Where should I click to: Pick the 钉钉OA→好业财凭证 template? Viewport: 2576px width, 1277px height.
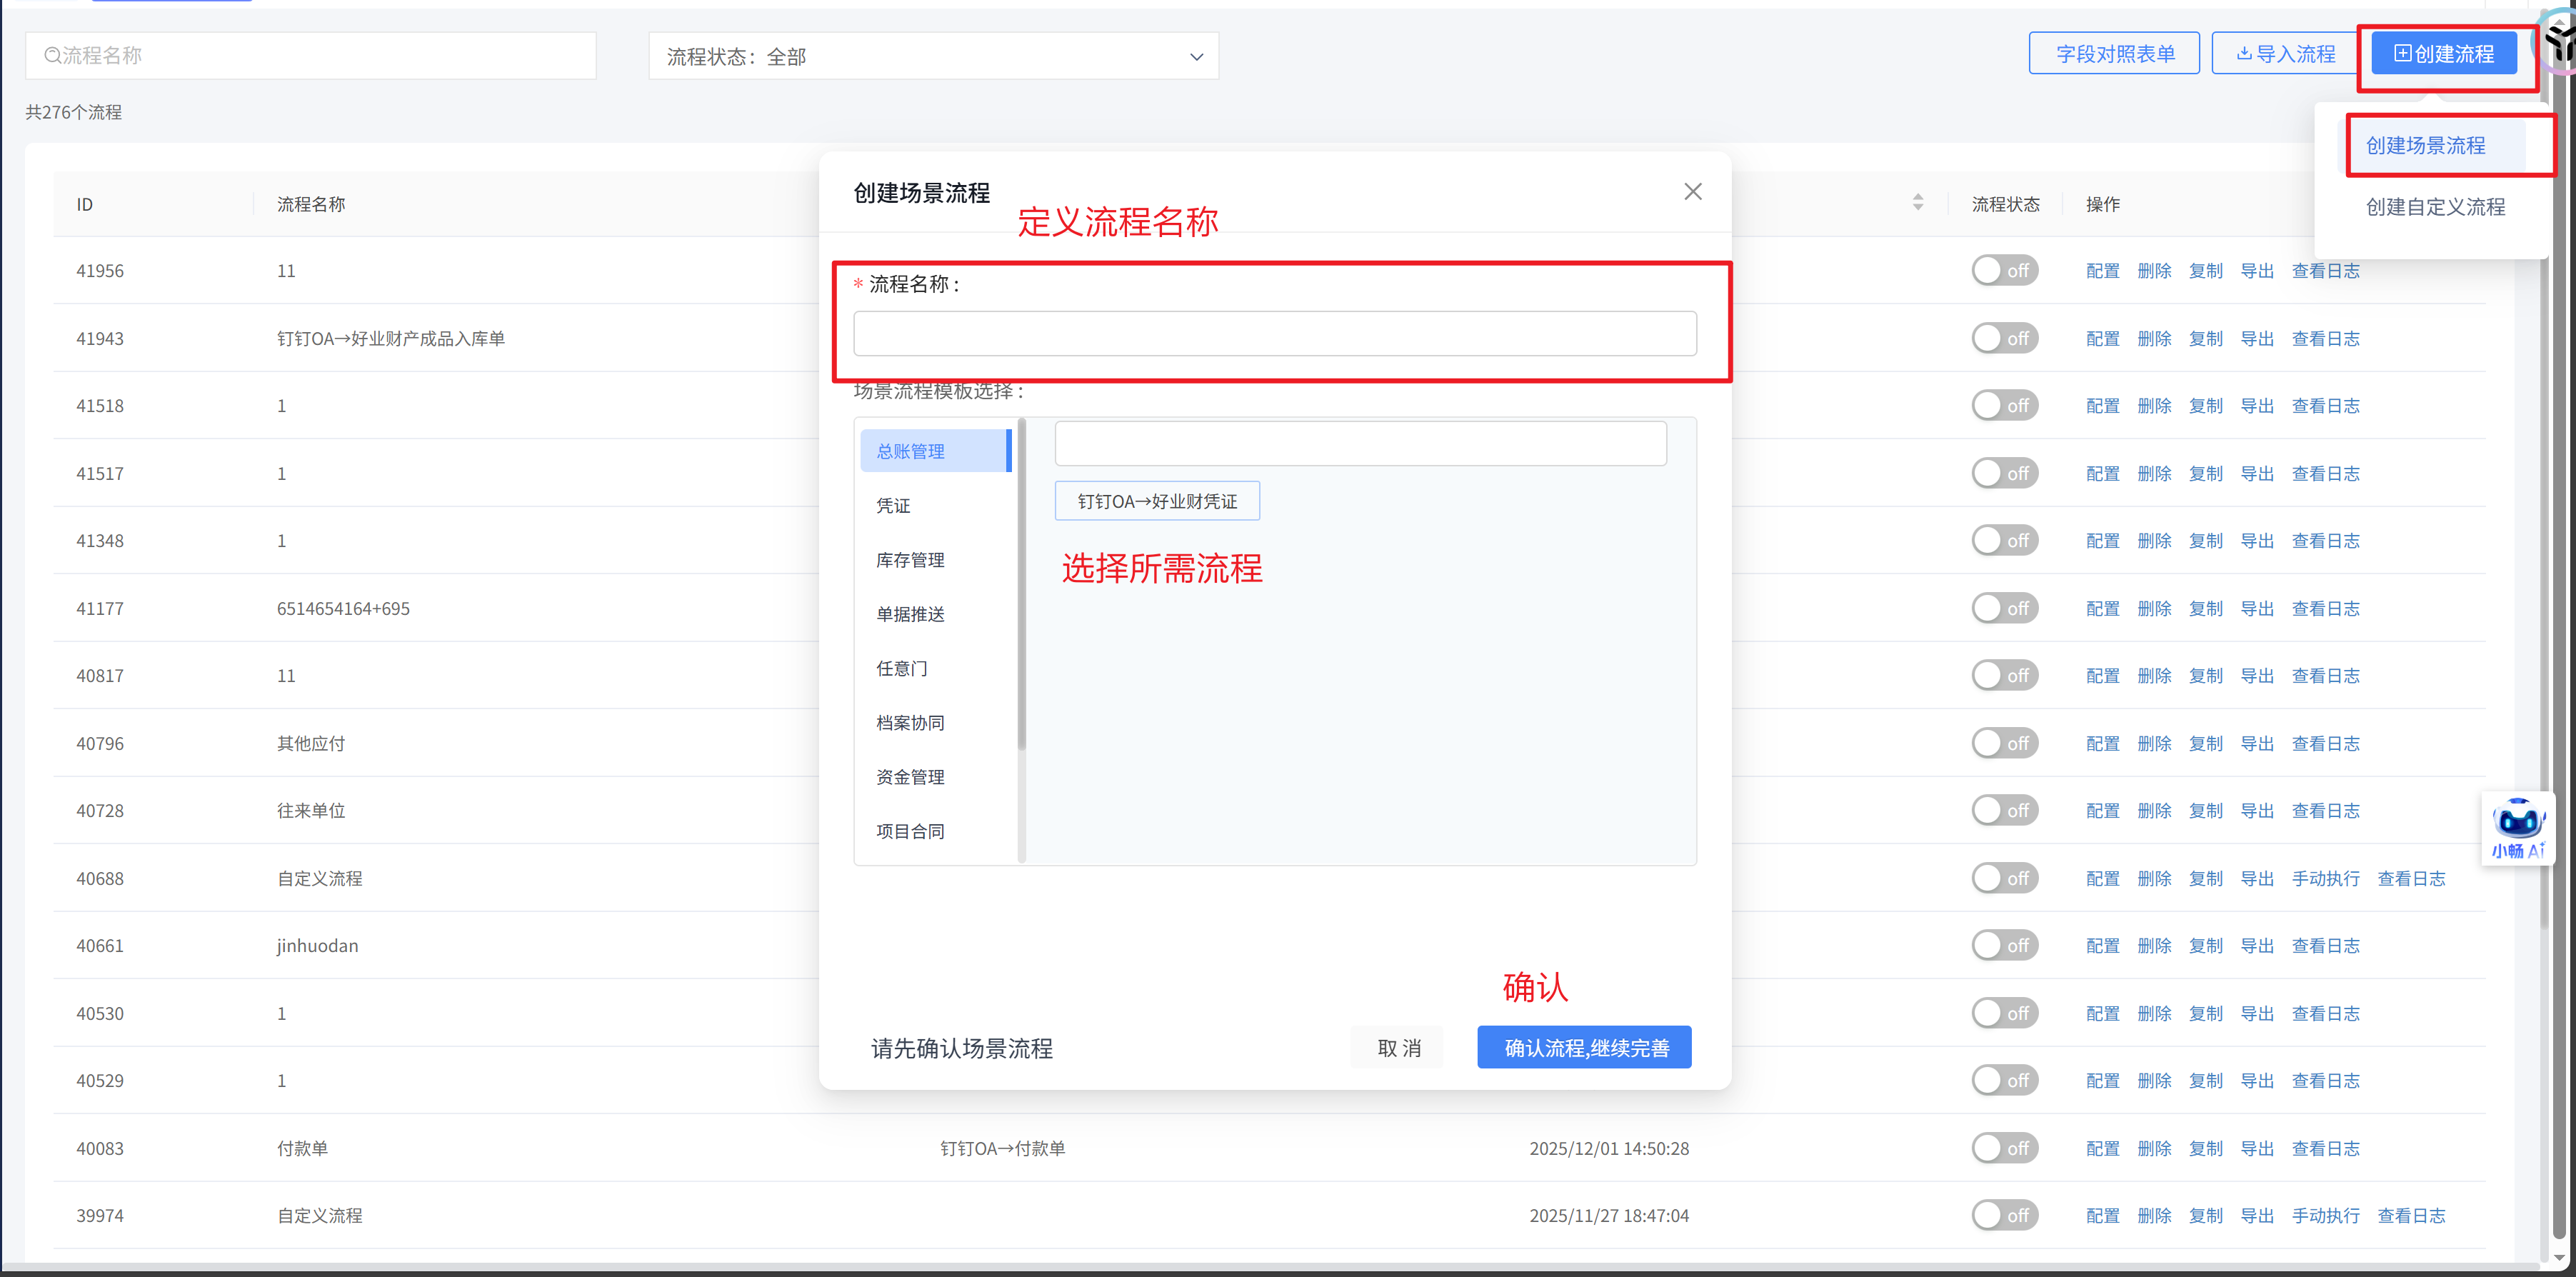tap(1157, 501)
